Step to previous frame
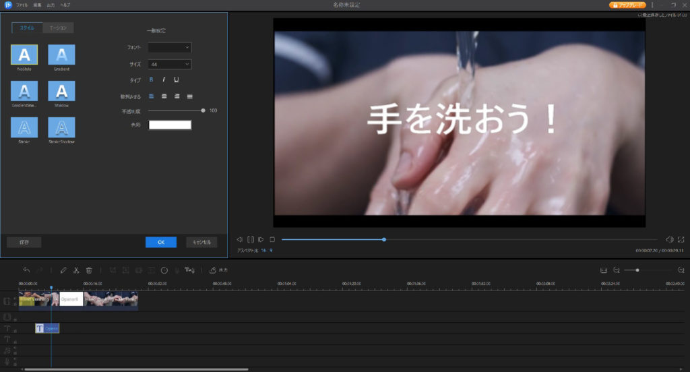The width and height of the screenshot is (690, 372). click(x=239, y=239)
